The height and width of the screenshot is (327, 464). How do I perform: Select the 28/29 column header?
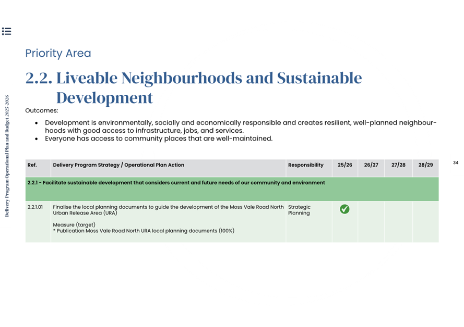pos(425,165)
